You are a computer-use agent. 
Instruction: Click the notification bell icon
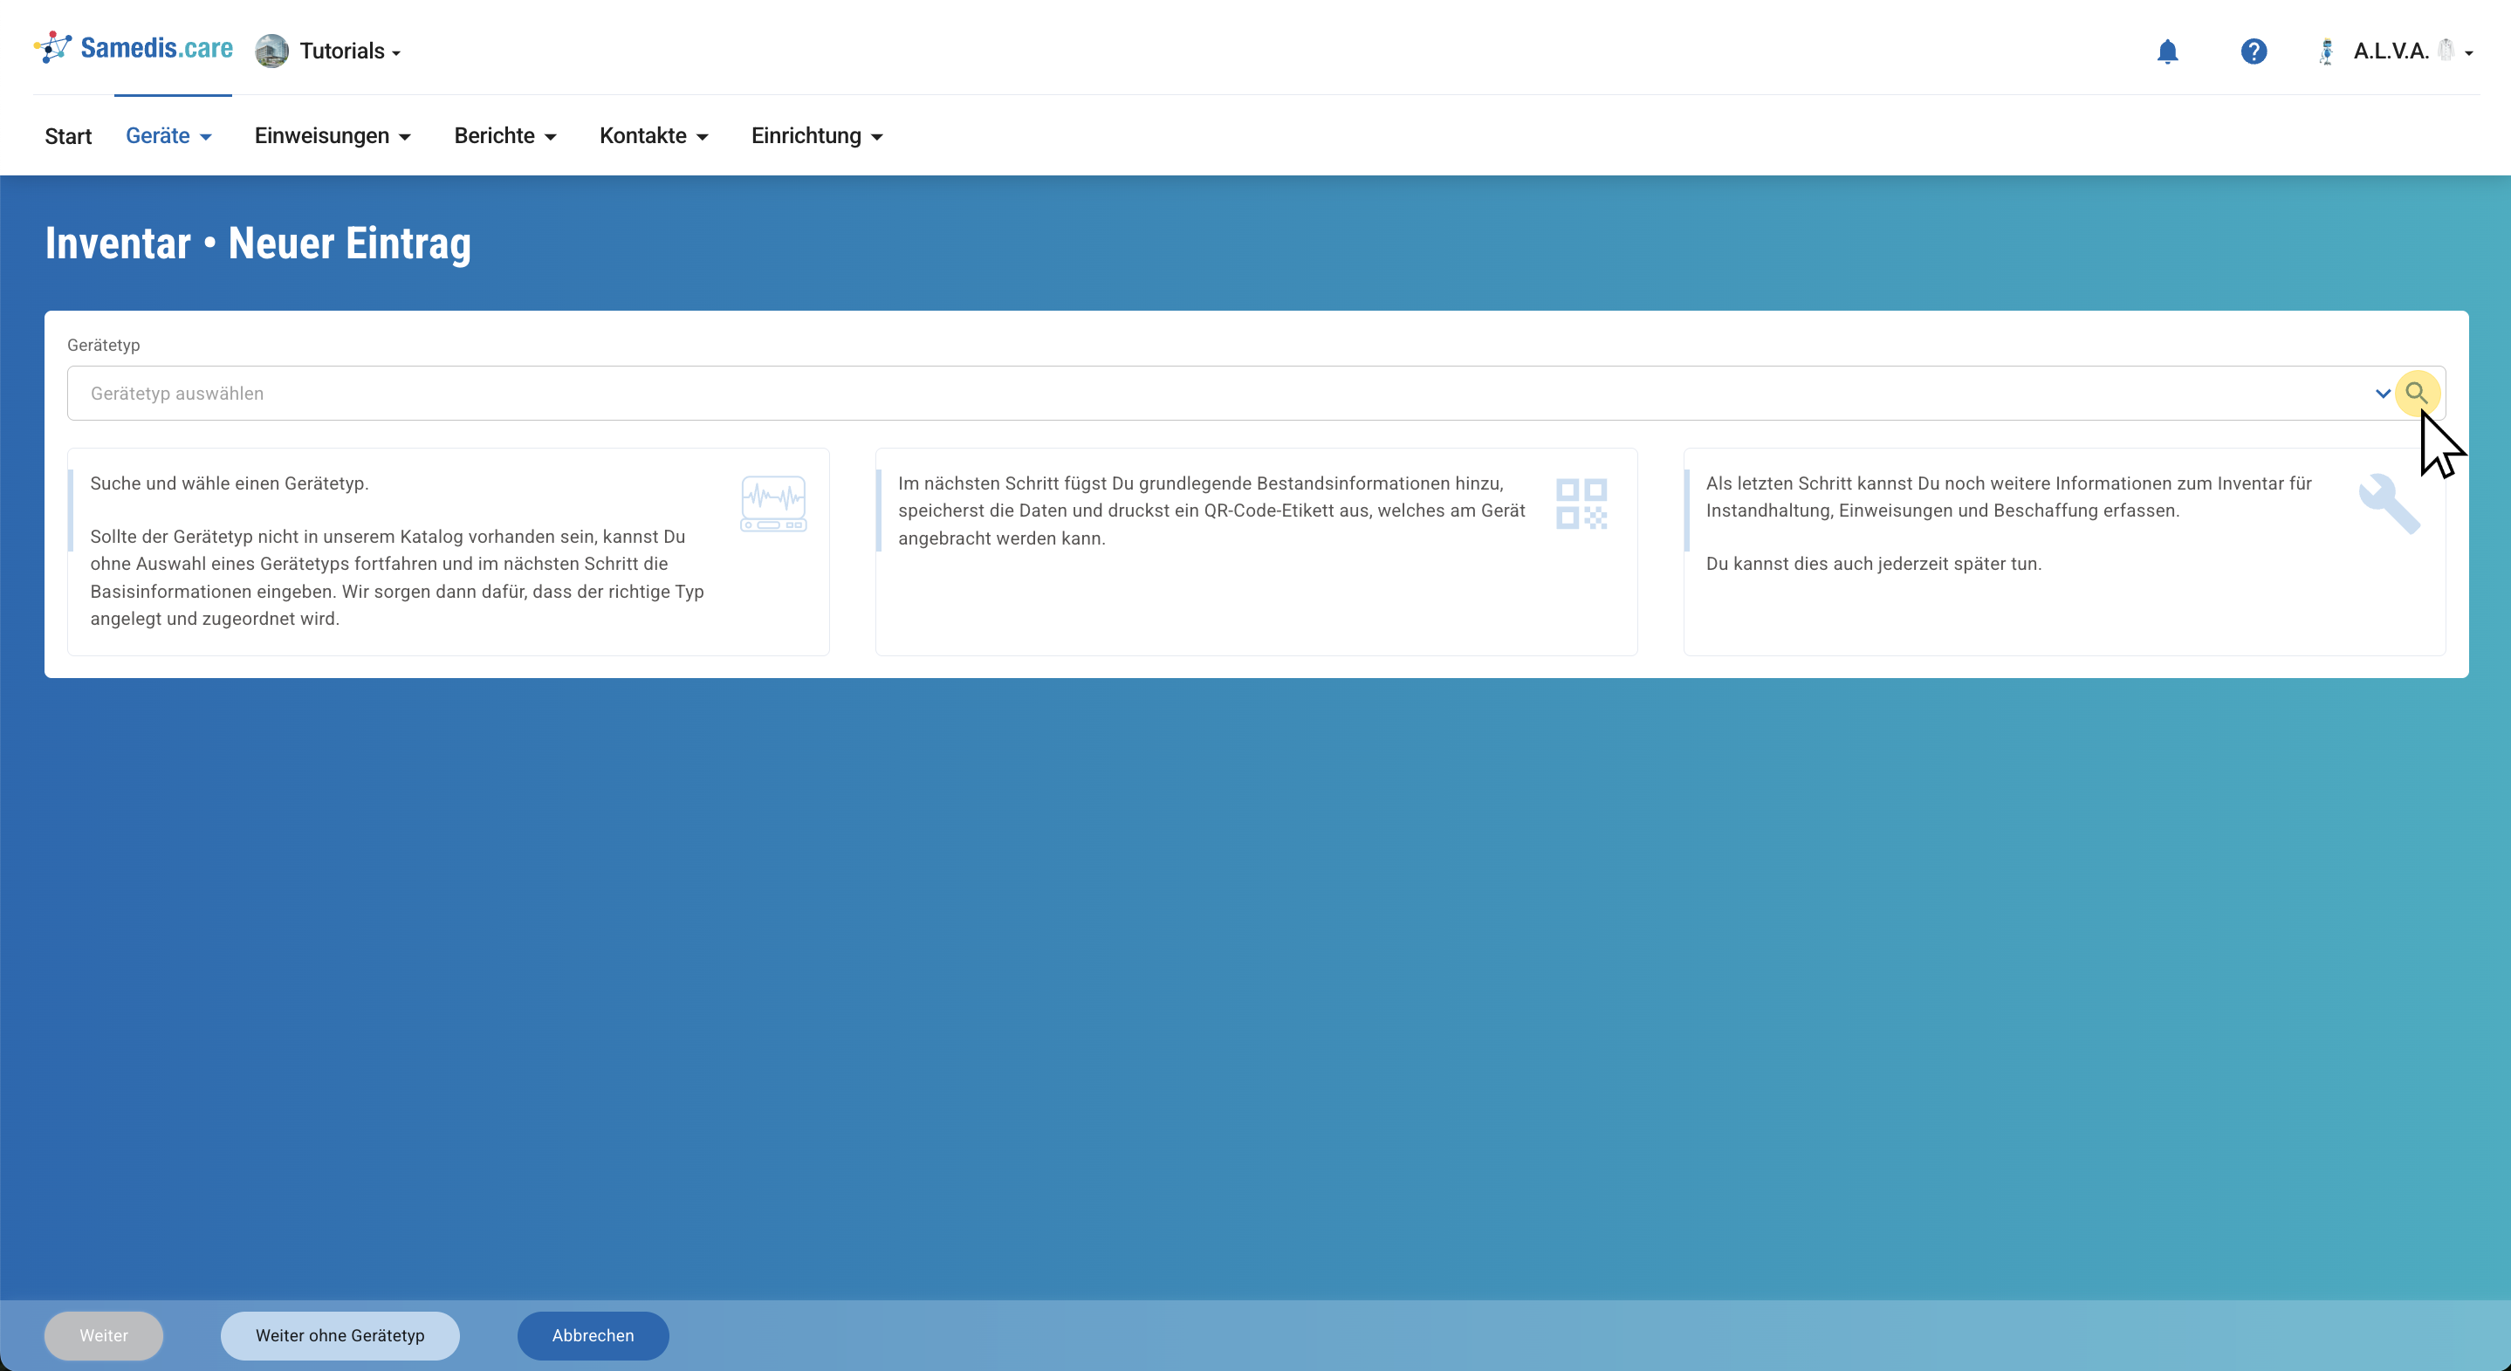coord(2167,51)
